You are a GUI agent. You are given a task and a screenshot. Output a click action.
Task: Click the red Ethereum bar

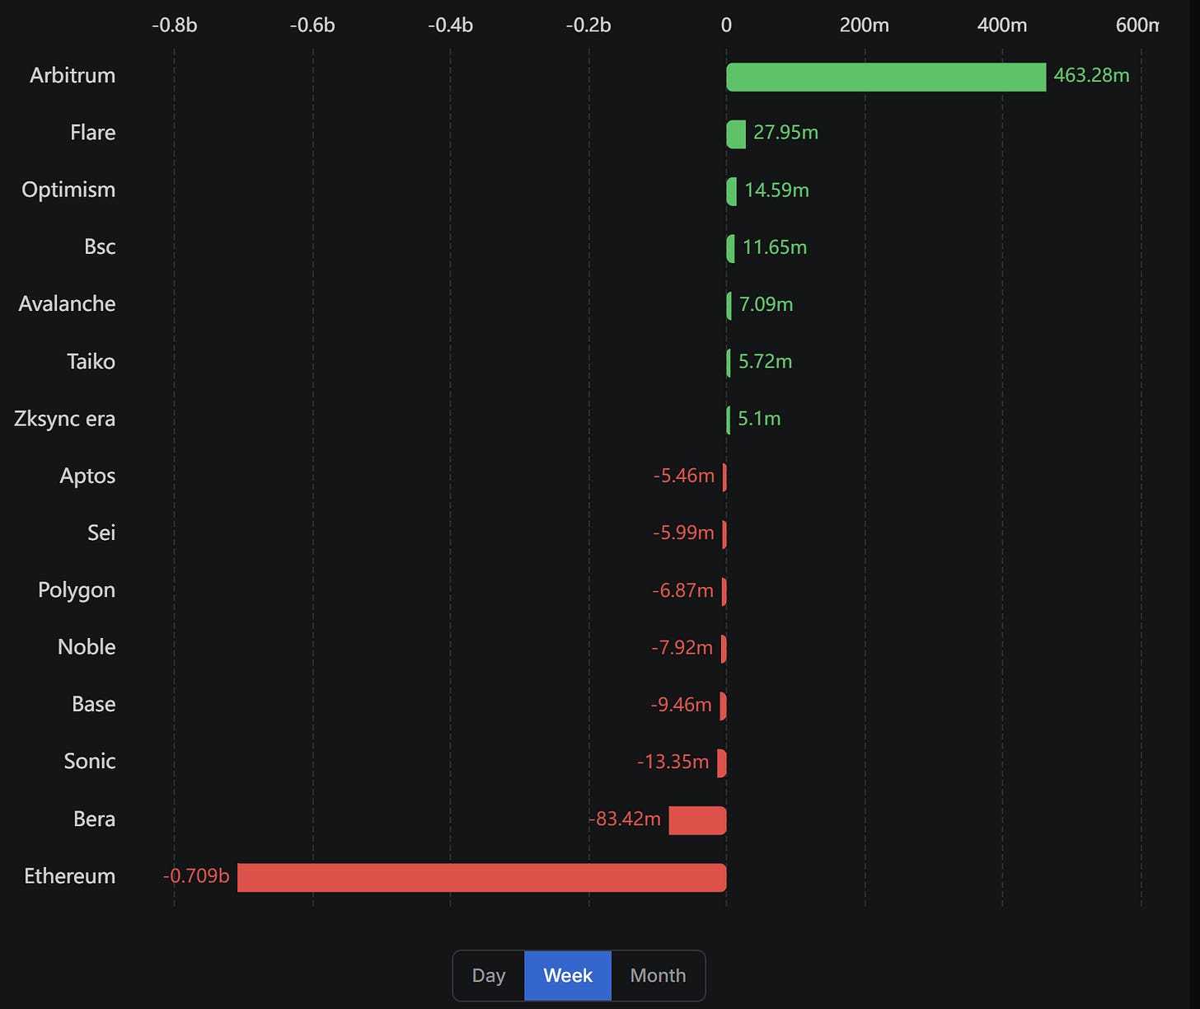click(481, 877)
